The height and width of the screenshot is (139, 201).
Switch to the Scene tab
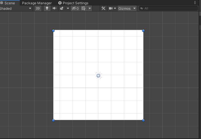(9, 3)
